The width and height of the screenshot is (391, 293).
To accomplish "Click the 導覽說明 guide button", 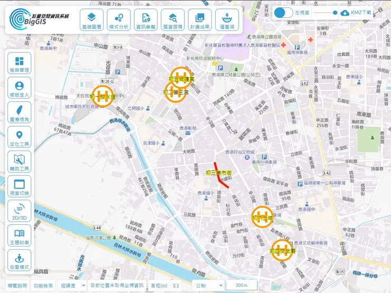I will coord(18,286).
